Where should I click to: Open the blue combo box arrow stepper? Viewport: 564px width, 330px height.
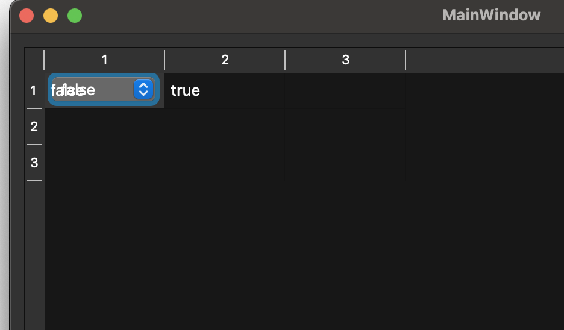click(143, 90)
